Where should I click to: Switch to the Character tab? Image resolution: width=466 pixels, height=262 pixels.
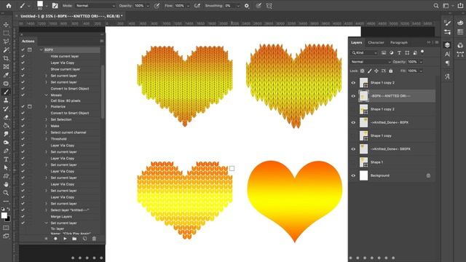(376, 42)
